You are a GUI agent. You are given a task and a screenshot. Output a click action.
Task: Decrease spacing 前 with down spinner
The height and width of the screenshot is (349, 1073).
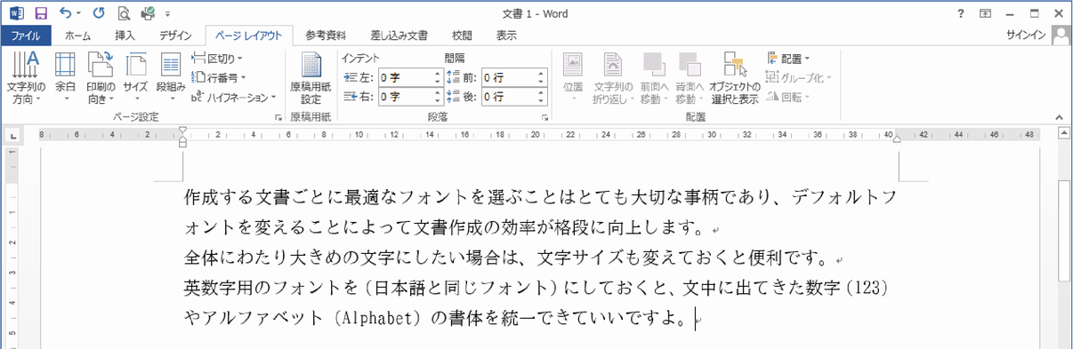pos(541,82)
